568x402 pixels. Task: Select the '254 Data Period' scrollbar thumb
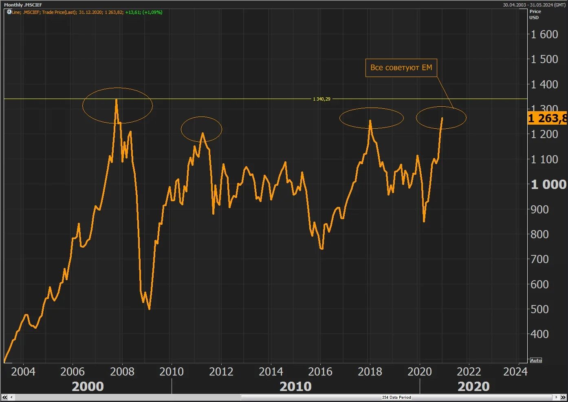point(396,397)
